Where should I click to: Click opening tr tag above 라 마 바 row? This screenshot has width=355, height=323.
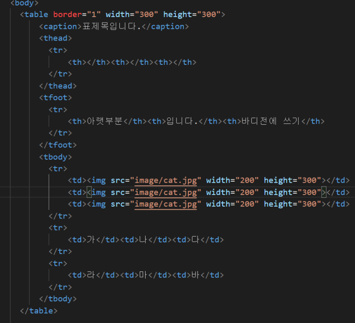click(58, 264)
